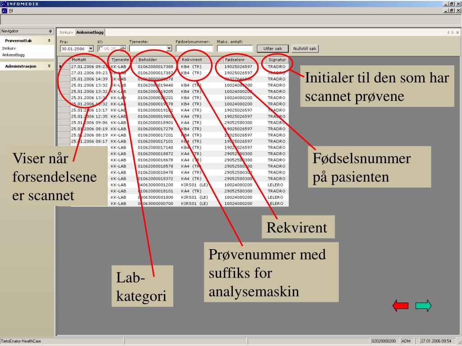Click the Nullstill søk button
462x346 pixels.
click(305, 49)
